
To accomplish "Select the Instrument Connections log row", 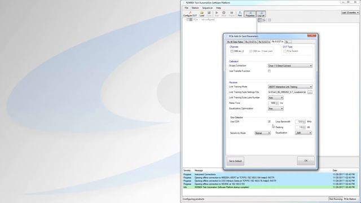I will tap(271, 175).
